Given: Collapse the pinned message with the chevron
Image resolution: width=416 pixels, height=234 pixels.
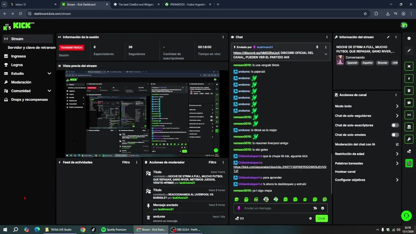Looking at the screenshot, I should [326, 54].
